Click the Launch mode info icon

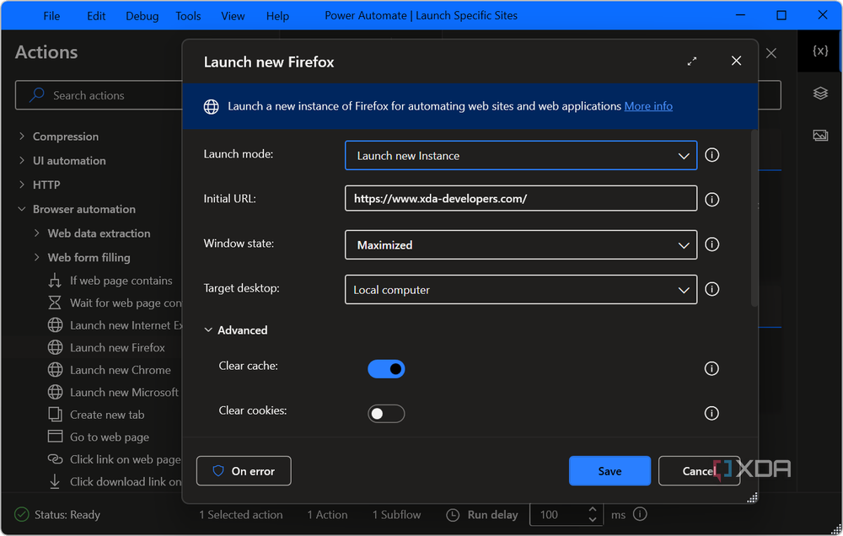tap(711, 155)
